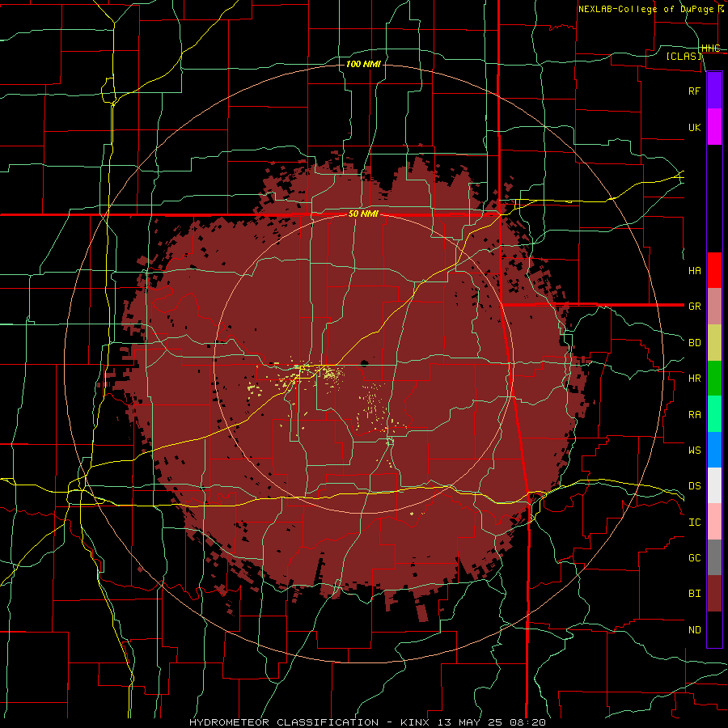Select the WS blue legend swatch
The image size is (728, 728).
pyautogui.click(x=714, y=450)
